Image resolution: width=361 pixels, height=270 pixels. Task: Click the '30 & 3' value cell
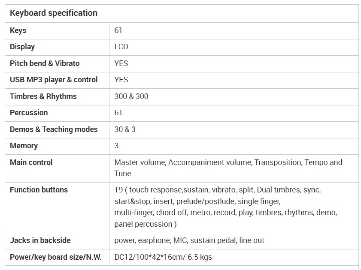[125, 129]
